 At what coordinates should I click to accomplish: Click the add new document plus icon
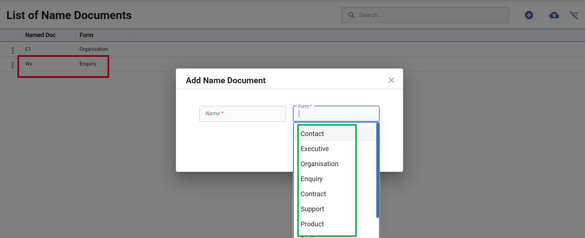(529, 15)
